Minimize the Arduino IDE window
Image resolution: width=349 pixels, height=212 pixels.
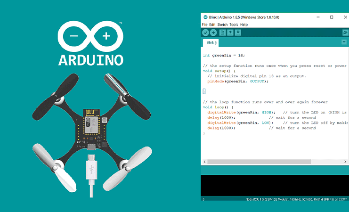point(318,17)
